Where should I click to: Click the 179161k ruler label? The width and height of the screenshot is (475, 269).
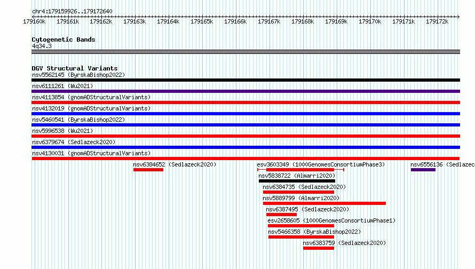point(68,21)
